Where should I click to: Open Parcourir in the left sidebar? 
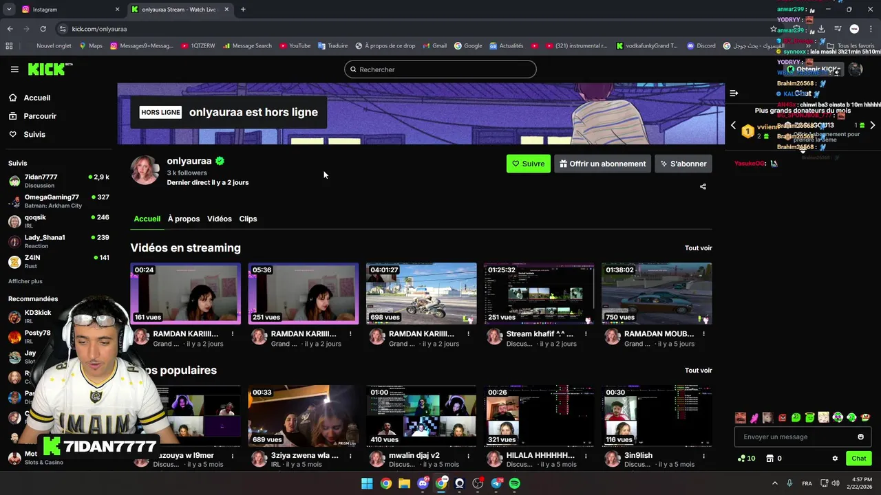[40, 116]
